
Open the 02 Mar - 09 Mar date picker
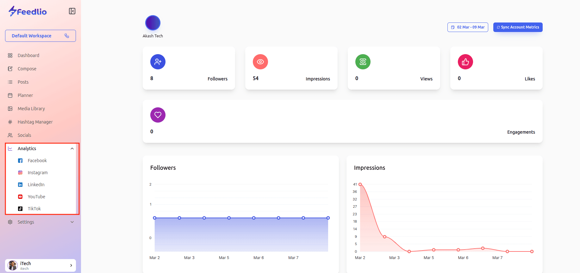[x=468, y=27]
